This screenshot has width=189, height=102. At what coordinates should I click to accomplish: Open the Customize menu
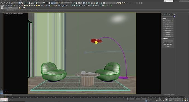[x=57, y=1]
